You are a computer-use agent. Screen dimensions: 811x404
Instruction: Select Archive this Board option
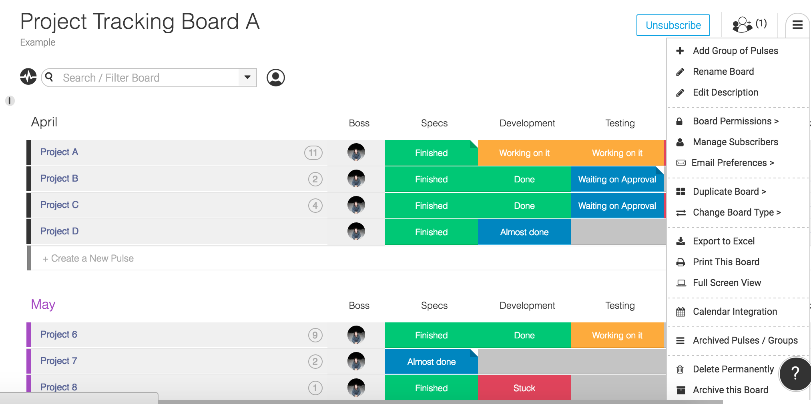730,390
